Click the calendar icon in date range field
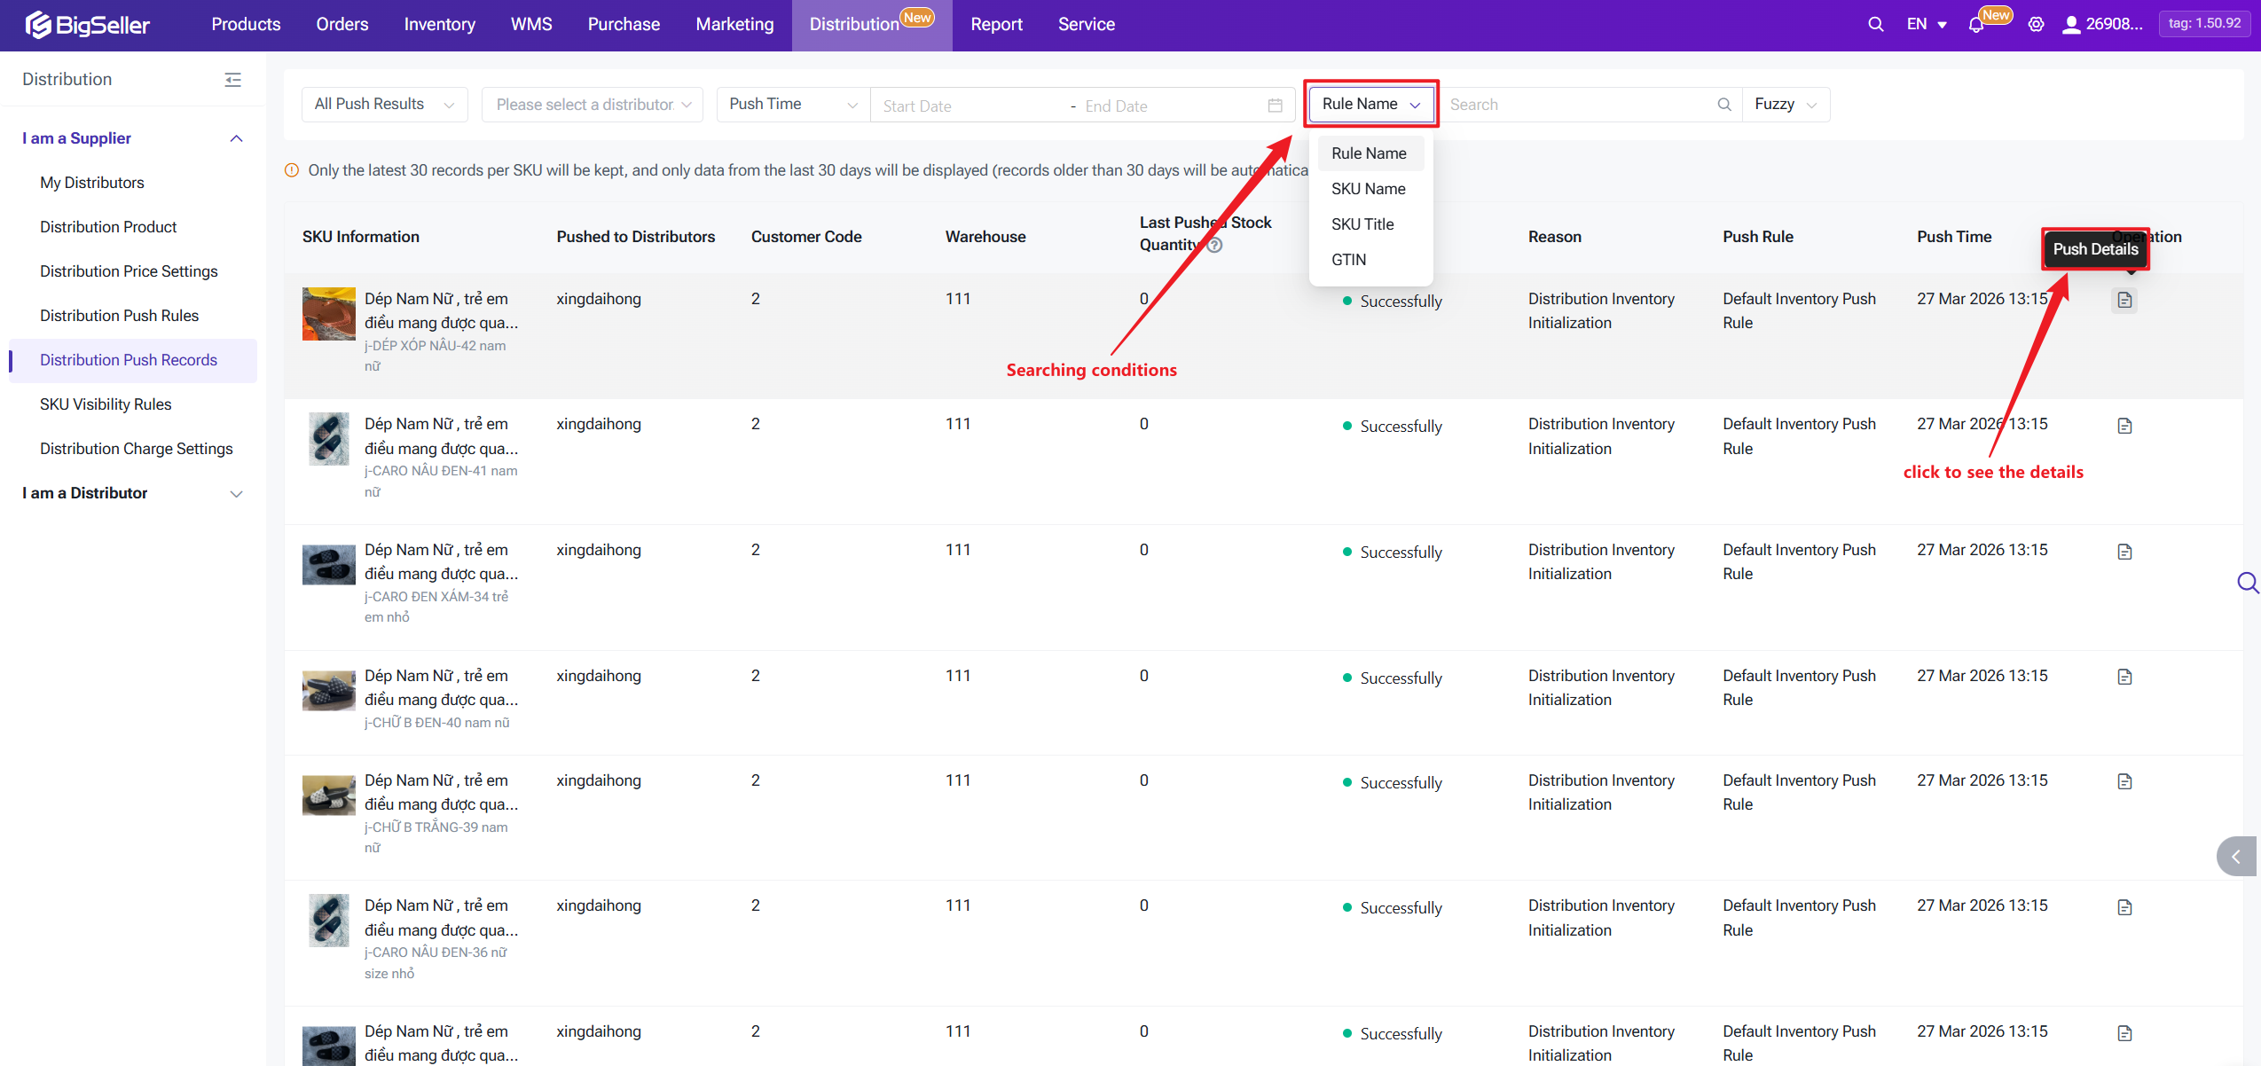This screenshot has height=1066, width=2261. (1275, 106)
